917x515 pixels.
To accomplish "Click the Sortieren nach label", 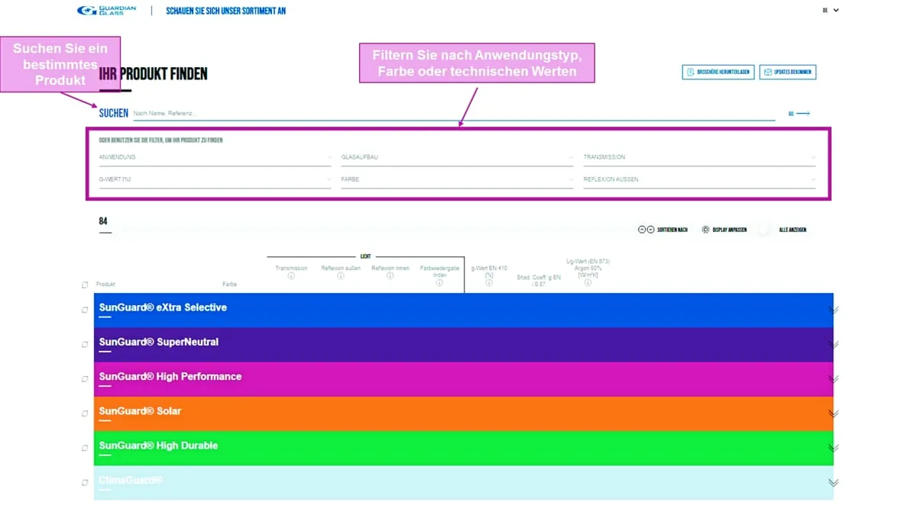I will point(672,230).
